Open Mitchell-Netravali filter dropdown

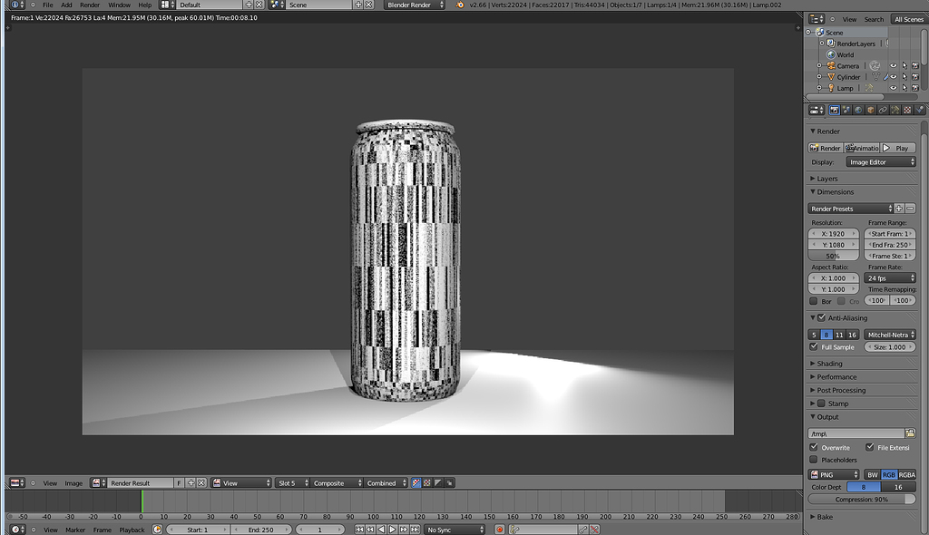click(x=890, y=335)
